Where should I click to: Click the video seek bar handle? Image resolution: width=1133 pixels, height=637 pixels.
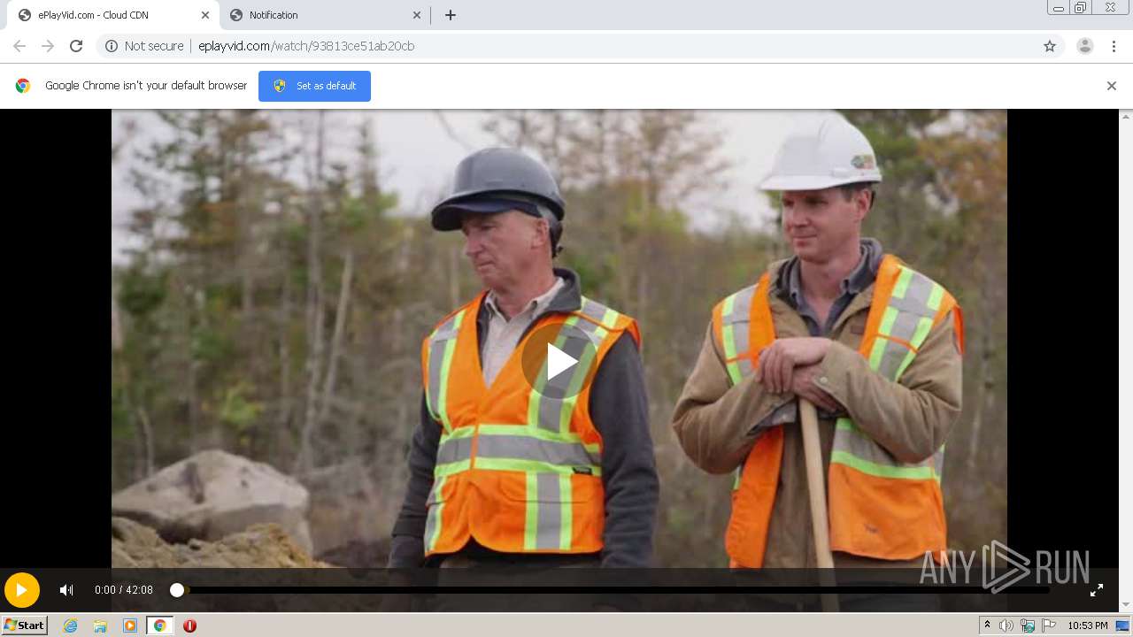[177, 590]
